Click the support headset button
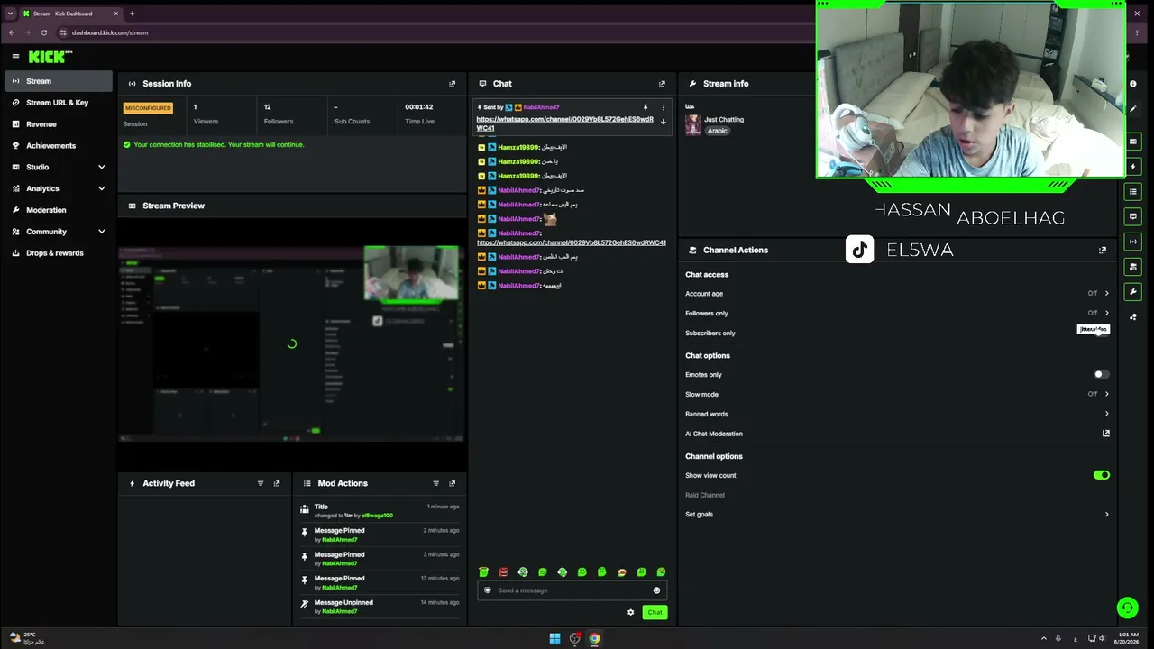The height and width of the screenshot is (649, 1154). click(1127, 608)
